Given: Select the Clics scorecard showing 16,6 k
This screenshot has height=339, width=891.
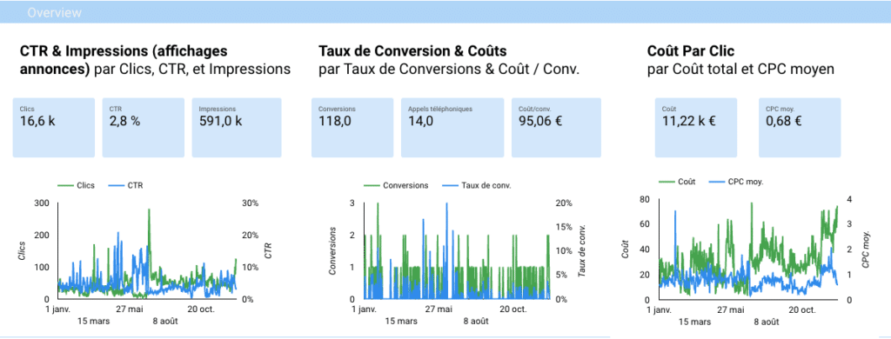Looking at the screenshot, I should pyautogui.click(x=54, y=128).
